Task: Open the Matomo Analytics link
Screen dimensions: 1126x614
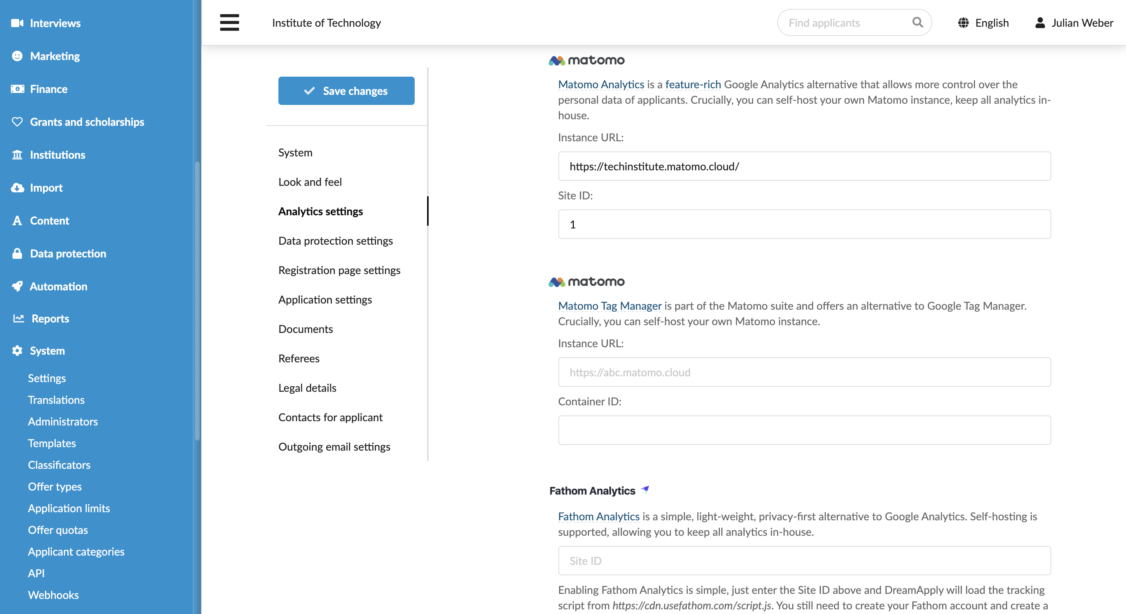Action: (x=601, y=84)
